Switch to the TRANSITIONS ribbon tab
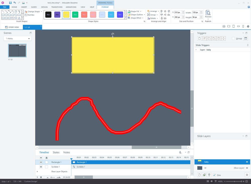The image size is (251, 184). pos(57,7)
